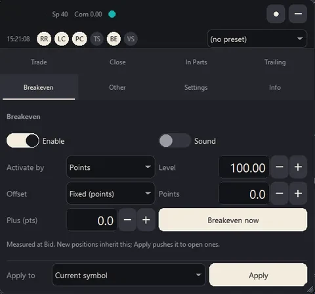
Task: Open the Apply to Current symbol dropdown
Action: click(x=129, y=275)
